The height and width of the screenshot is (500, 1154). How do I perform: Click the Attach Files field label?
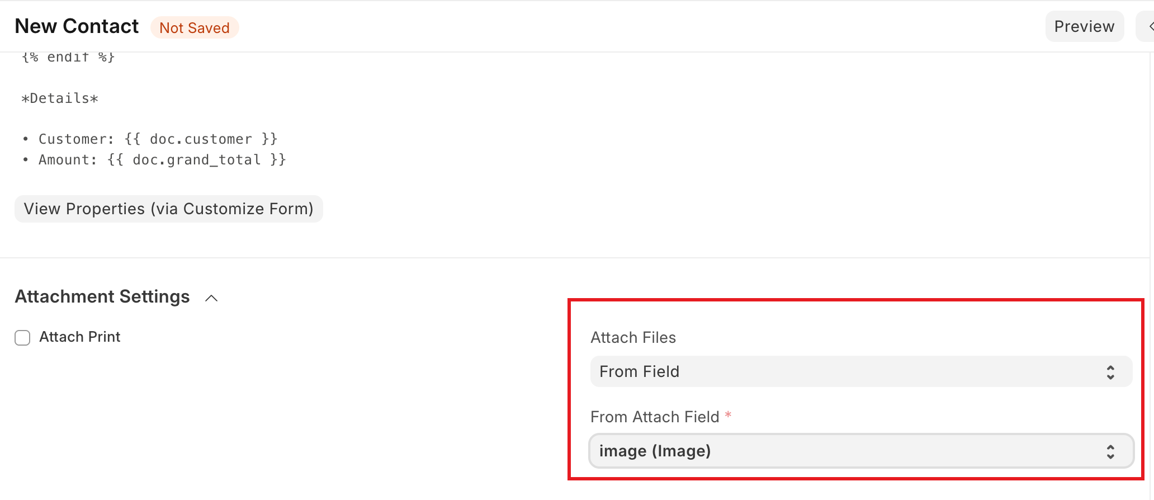coord(633,337)
